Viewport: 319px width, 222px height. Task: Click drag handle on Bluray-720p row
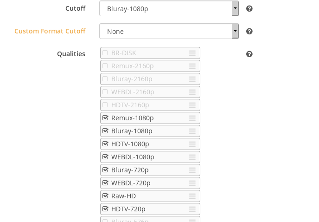pos(192,170)
